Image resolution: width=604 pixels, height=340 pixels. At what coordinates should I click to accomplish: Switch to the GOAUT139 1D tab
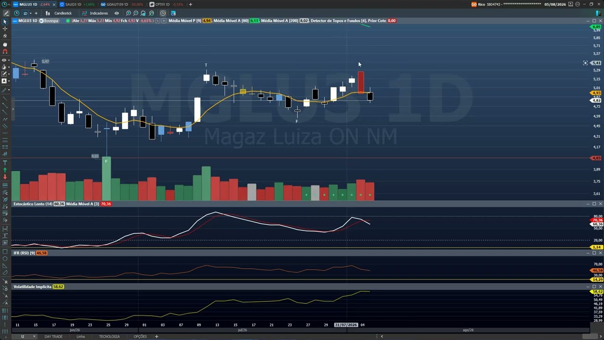click(x=122, y=4)
